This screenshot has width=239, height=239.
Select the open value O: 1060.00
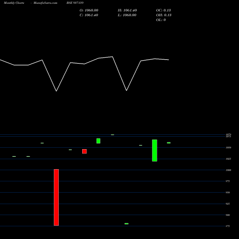(x=89, y=11)
